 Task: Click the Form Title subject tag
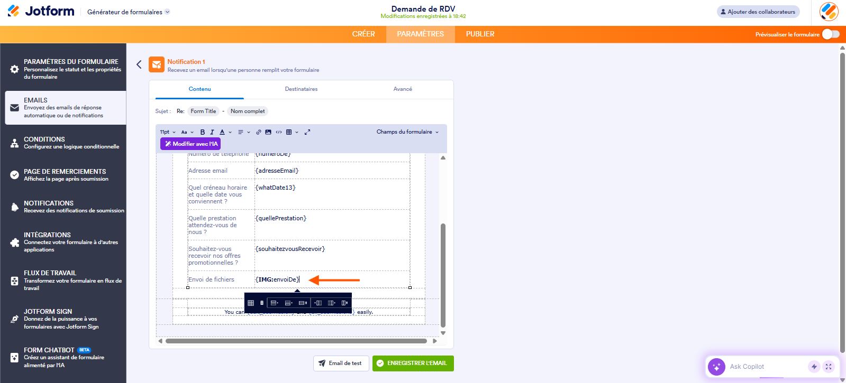point(203,111)
